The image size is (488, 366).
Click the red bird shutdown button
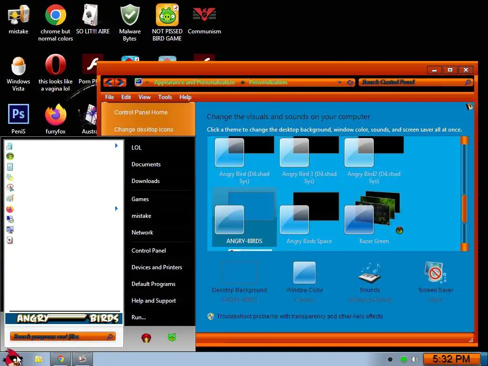pyautogui.click(x=146, y=337)
